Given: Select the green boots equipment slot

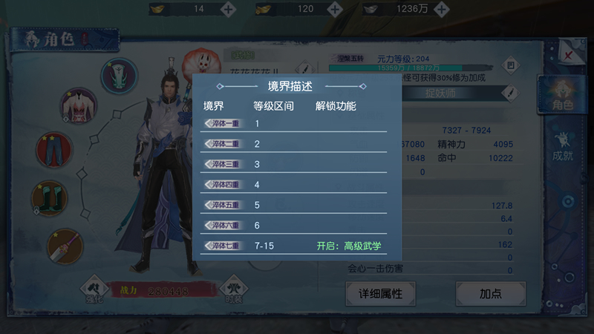Looking at the screenshot, I should pyautogui.click(x=49, y=198).
